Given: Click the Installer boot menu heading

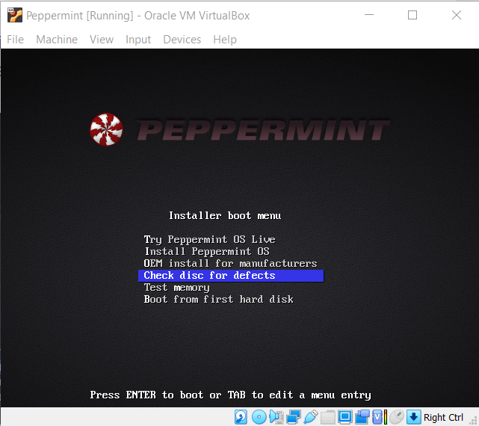Looking at the screenshot, I should pyautogui.click(x=225, y=216).
